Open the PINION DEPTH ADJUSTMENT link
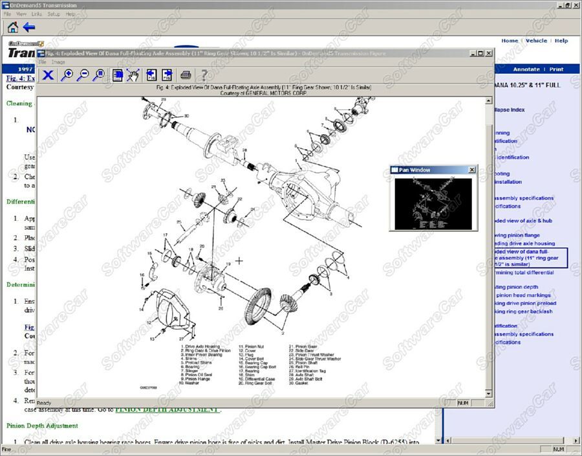The height and width of the screenshot is (456, 582). 166,409
